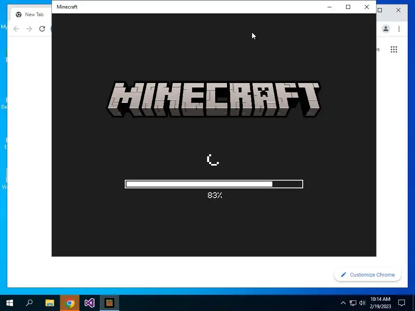Screen dimensions: 415x311
Task: Maximize the Minecraft window
Action: coord(348,7)
